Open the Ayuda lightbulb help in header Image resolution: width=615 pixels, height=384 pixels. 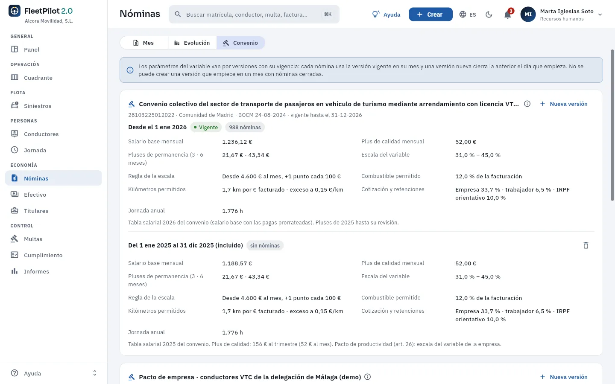(386, 15)
